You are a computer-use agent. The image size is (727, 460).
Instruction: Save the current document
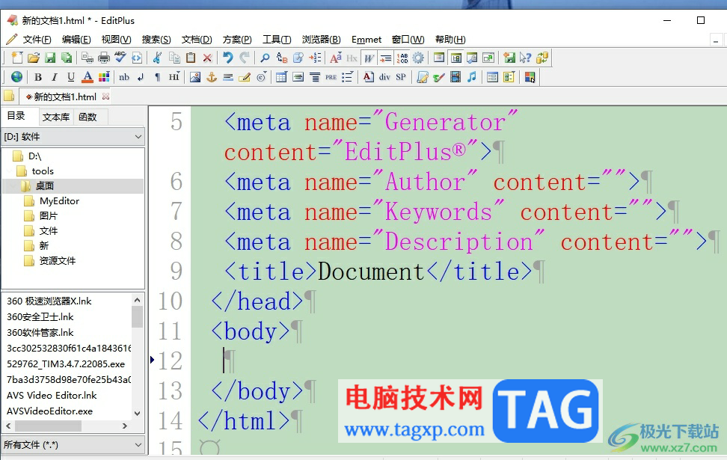tap(50, 58)
